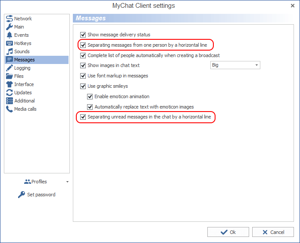This screenshot has height=243, width=300.
Task: Confirm settings with Ok button
Action: [x=228, y=232]
